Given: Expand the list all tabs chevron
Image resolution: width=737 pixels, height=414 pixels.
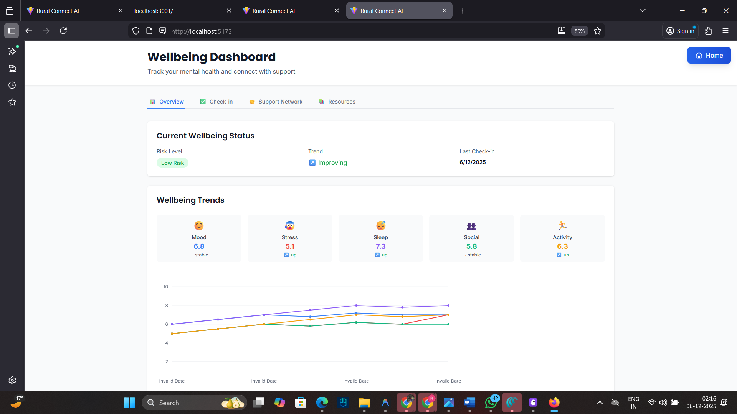Looking at the screenshot, I should coord(642,11).
